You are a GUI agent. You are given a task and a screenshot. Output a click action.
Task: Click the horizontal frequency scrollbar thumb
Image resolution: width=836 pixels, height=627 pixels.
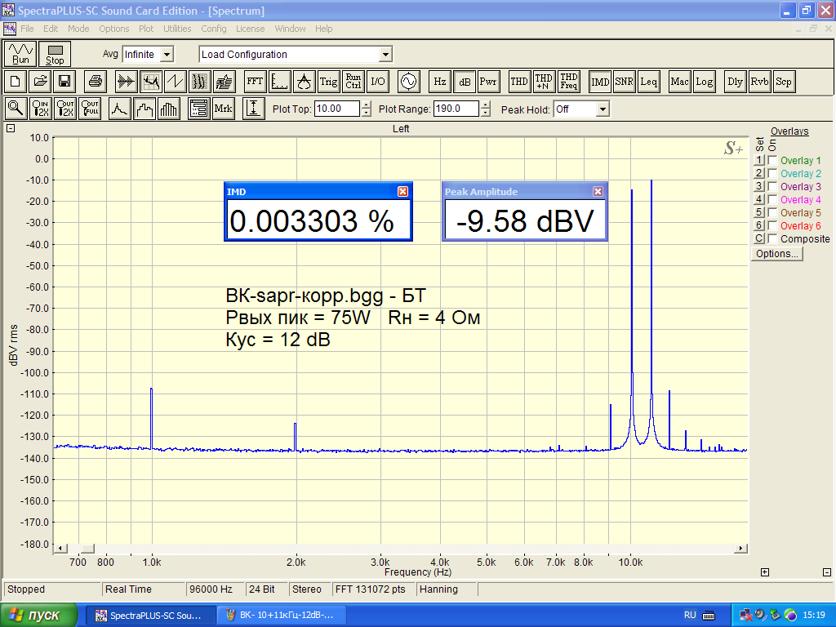tap(87, 548)
